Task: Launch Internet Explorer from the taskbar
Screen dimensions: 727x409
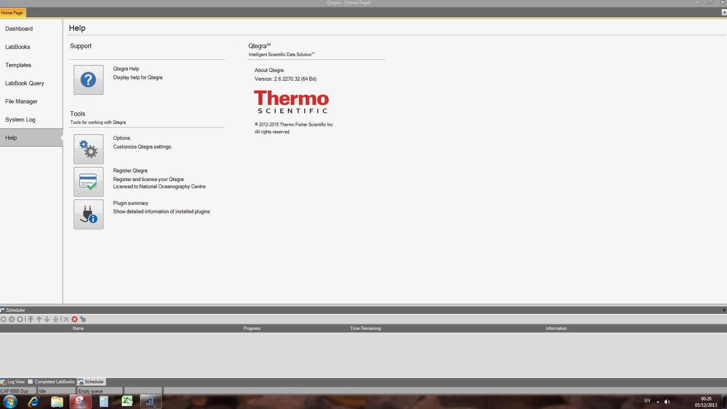Action: pos(34,401)
